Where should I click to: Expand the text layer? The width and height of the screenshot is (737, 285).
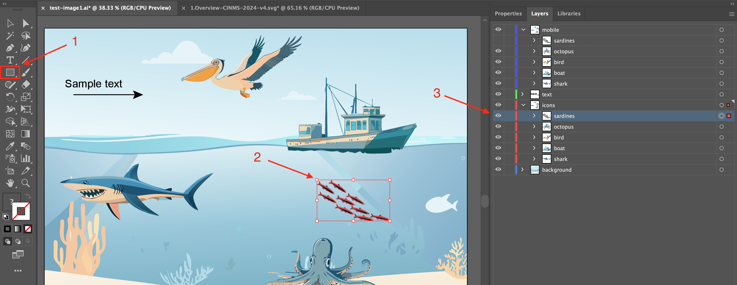point(522,94)
